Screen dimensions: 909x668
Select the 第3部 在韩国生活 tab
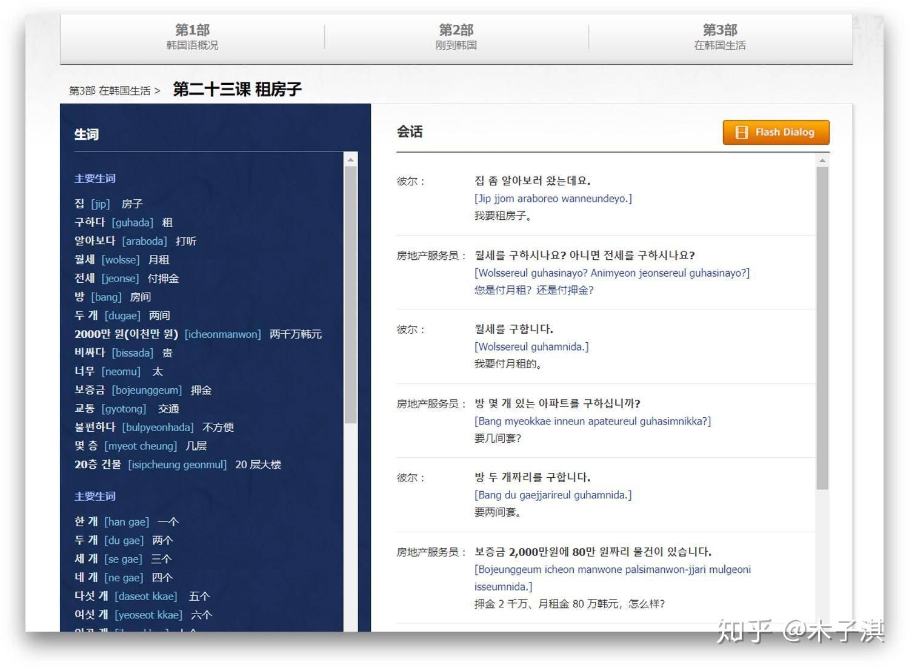[719, 36]
